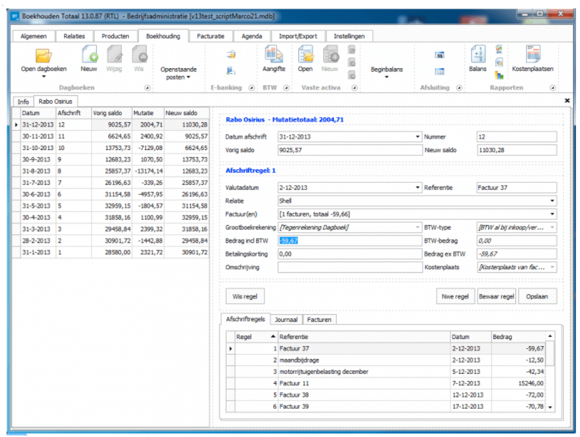The height and width of the screenshot is (437, 580).
Task: Click the BTW Aangifte icon
Action: click(x=273, y=55)
